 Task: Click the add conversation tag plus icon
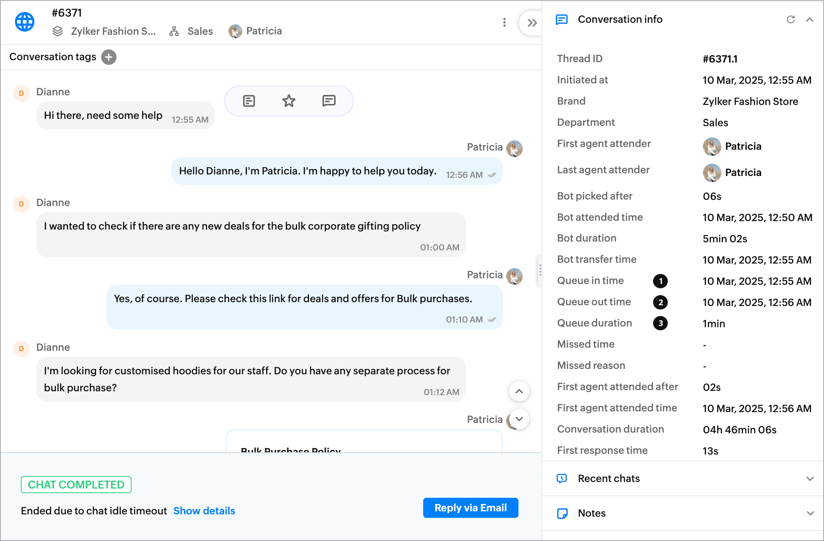point(109,57)
